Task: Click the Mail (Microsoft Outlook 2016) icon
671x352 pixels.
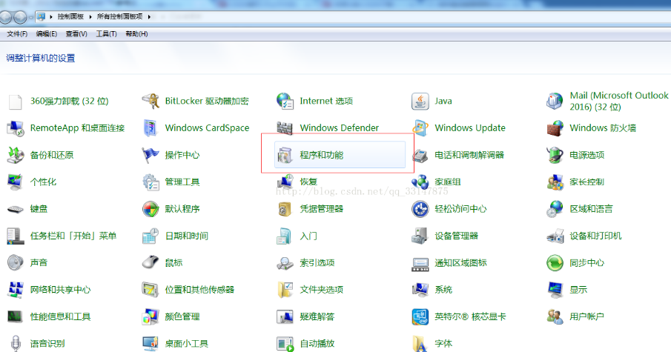Action: pos(555,102)
